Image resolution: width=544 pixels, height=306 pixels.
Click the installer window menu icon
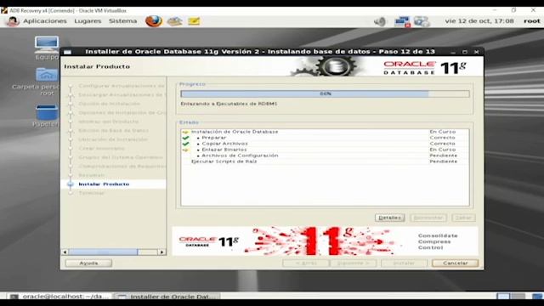click(68, 52)
